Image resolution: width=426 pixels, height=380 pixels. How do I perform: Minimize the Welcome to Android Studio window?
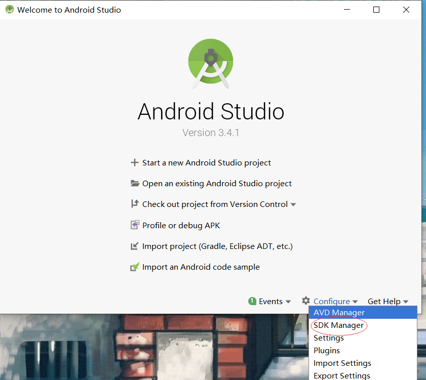click(x=347, y=10)
